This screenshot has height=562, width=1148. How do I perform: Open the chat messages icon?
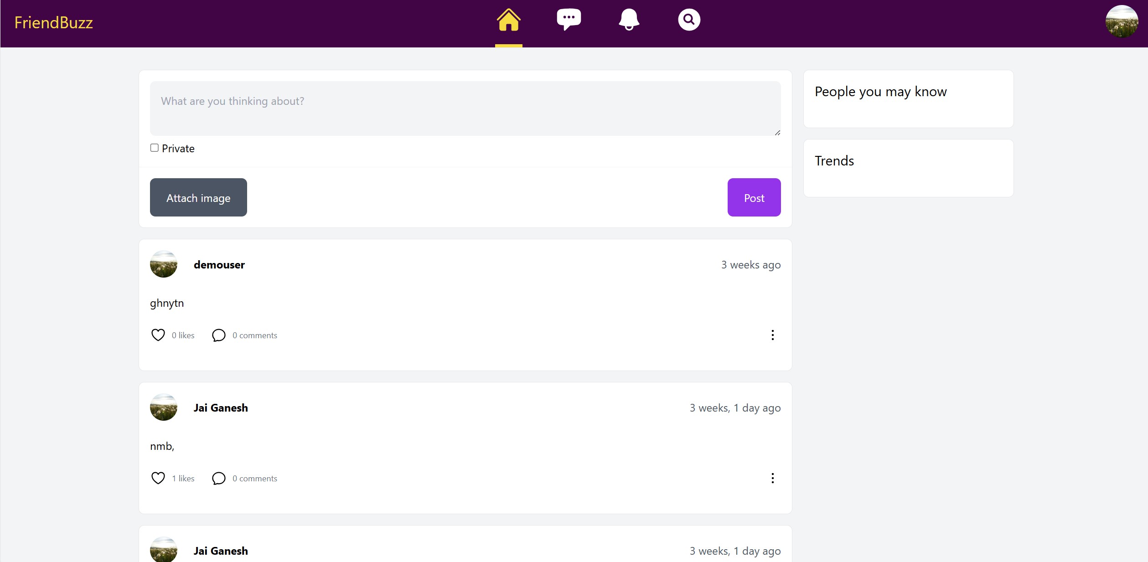(x=569, y=20)
